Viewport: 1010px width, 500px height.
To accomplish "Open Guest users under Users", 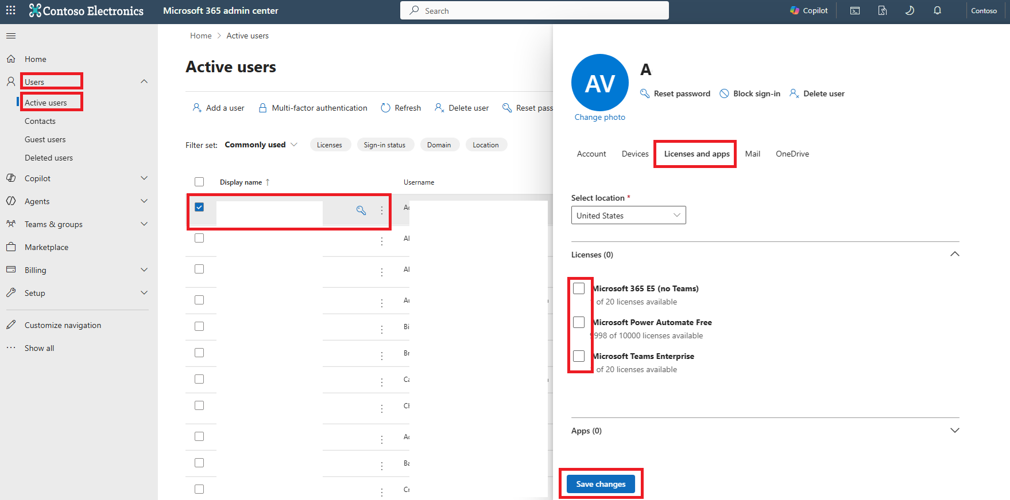I will (x=45, y=139).
